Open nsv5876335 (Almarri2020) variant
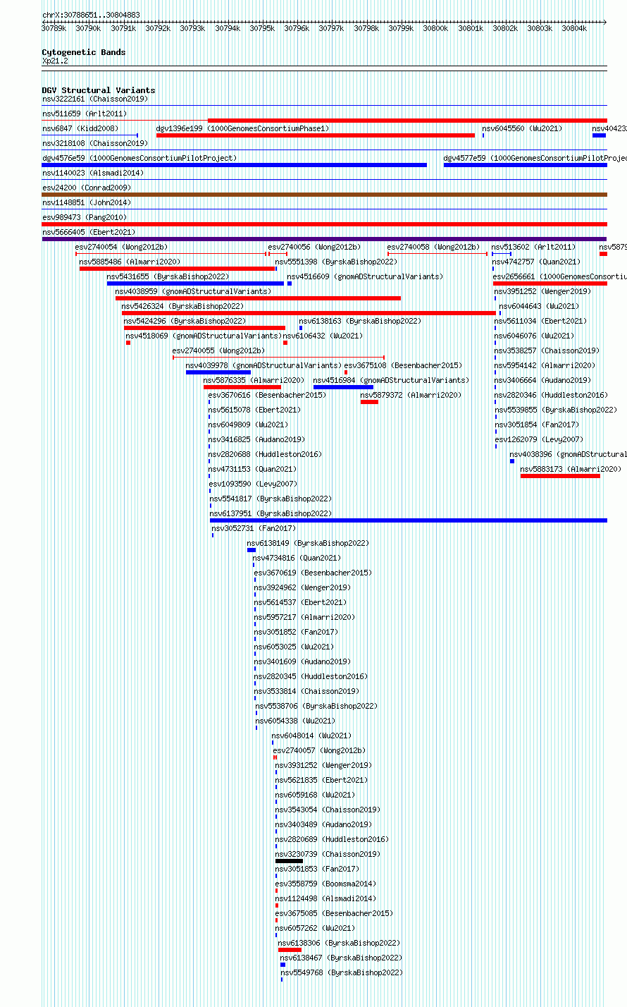The width and height of the screenshot is (627, 1007). point(254,381)
